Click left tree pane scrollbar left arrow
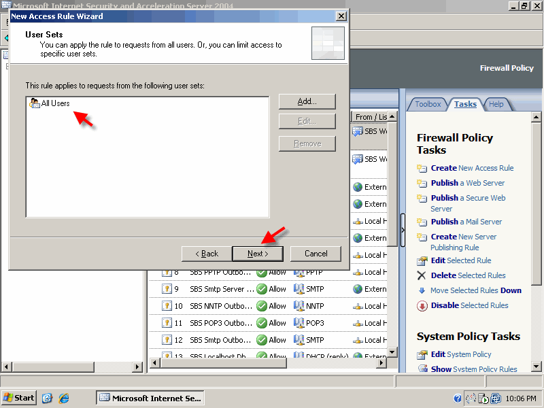 pos(7,367)
